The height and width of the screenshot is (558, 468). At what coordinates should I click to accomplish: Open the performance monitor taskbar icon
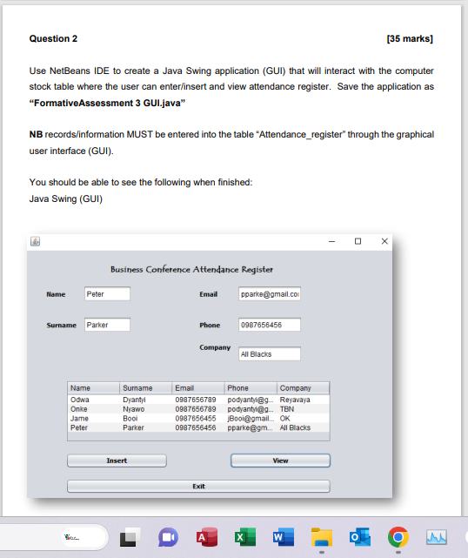[x=437, y=537]
